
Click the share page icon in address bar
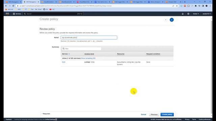click(x=173, y=6)
